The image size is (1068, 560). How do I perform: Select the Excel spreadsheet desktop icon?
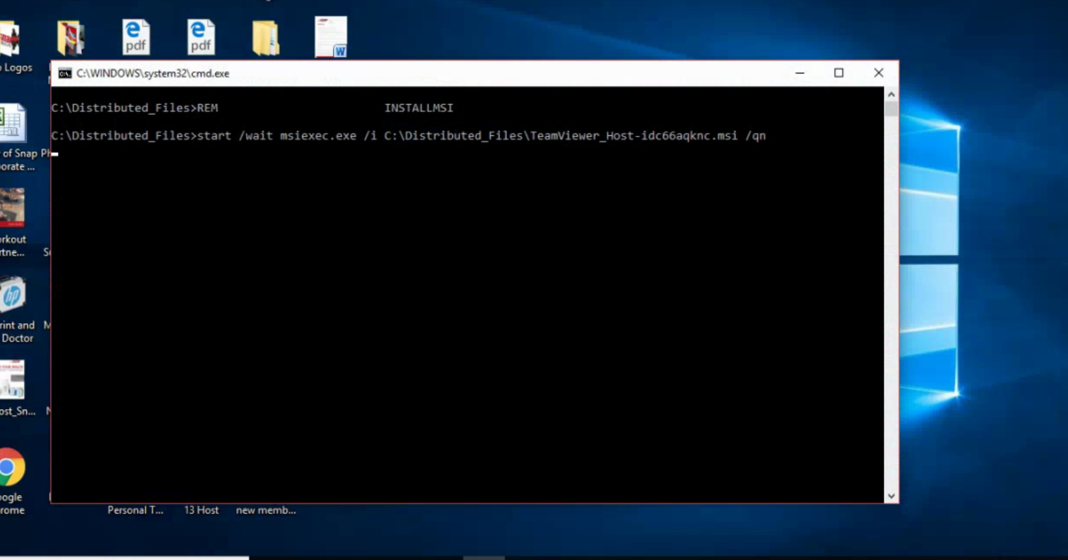click(x=12, y=123)
